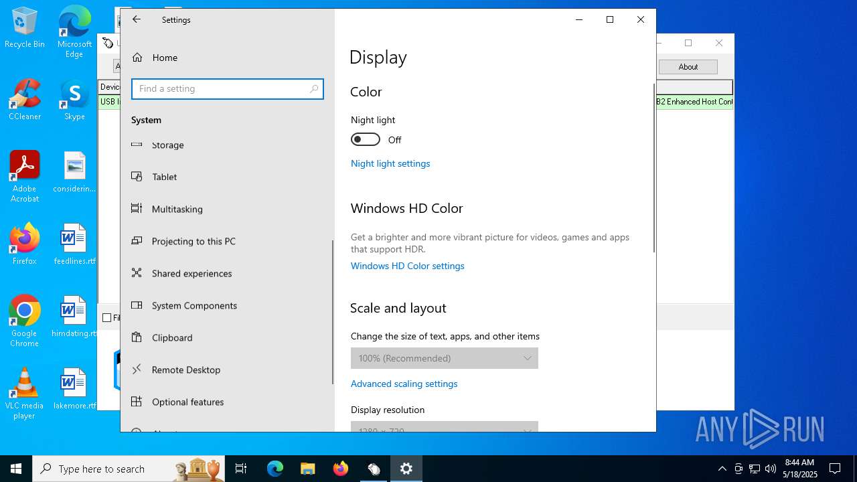The width and height of the screenshot is (857, 482).
Task: Open VLC media player desktop shortcut
Action: pyautogui.click(x=25, y=394)
